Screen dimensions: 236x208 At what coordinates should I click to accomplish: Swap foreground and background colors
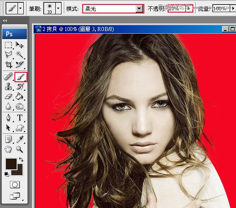pyautogui.click(x=21, y=160)
